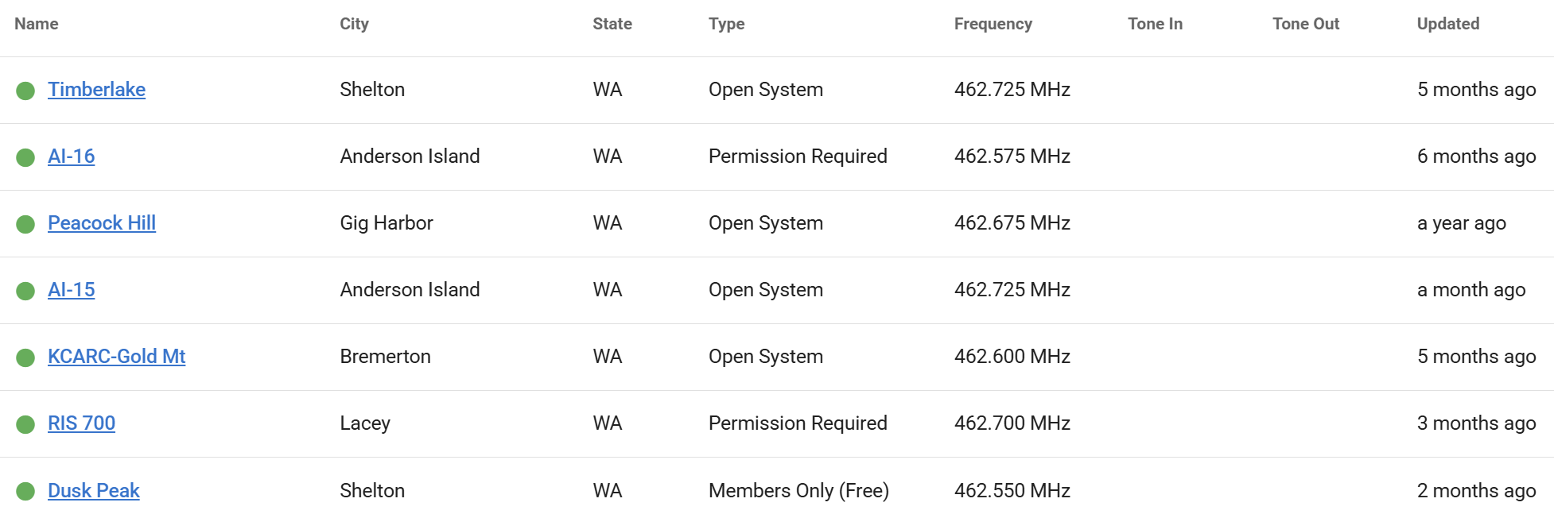Screen dimensions: 1554x514
Task: Open the Peacock Hill repeater link
Action: [x=102, y=223]
